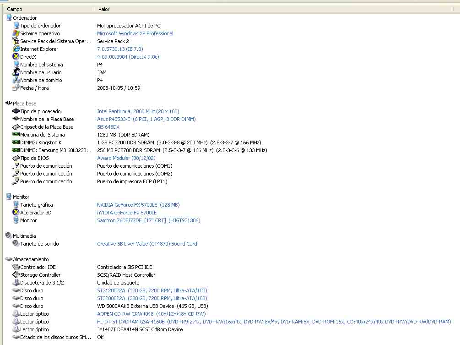Select the DIMM2 Kingston memory icon
Viewport: 460px width, 345px height.
tap(16, 142)
